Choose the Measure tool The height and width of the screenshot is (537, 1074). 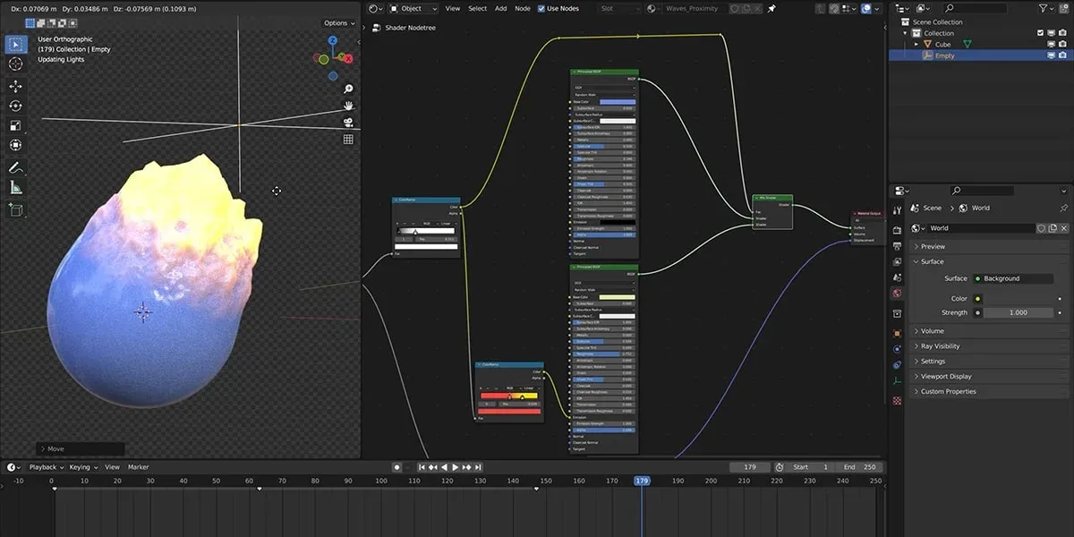pyautogui.click(x=14, y=187)
